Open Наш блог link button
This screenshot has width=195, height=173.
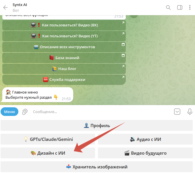pos(64,69)
